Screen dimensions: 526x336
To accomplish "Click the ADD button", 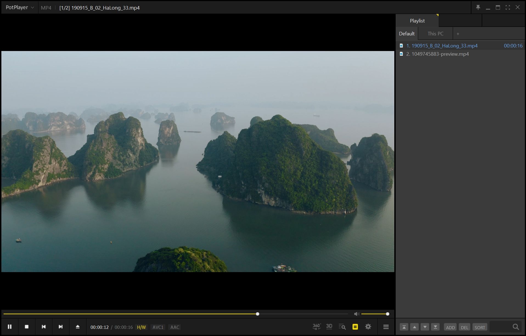I will tap(451, 327).
